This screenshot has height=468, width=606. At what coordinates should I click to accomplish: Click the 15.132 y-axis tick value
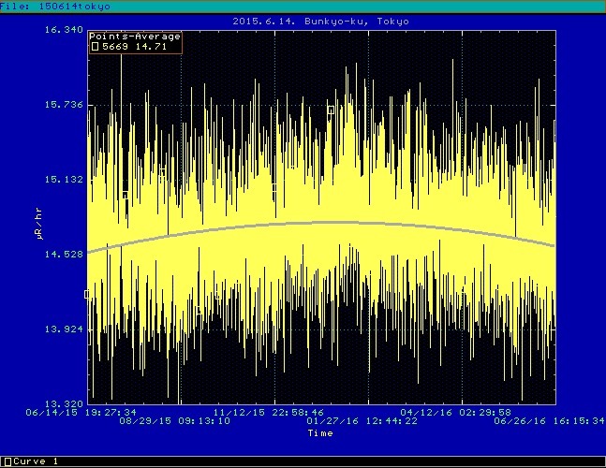pyautogui.click(x=64, y=180)
